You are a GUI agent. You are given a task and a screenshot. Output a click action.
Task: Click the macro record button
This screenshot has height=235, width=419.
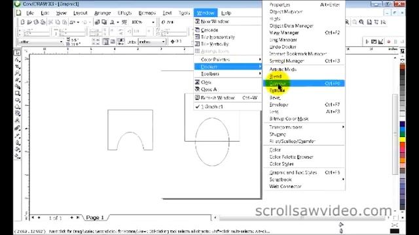389,42
